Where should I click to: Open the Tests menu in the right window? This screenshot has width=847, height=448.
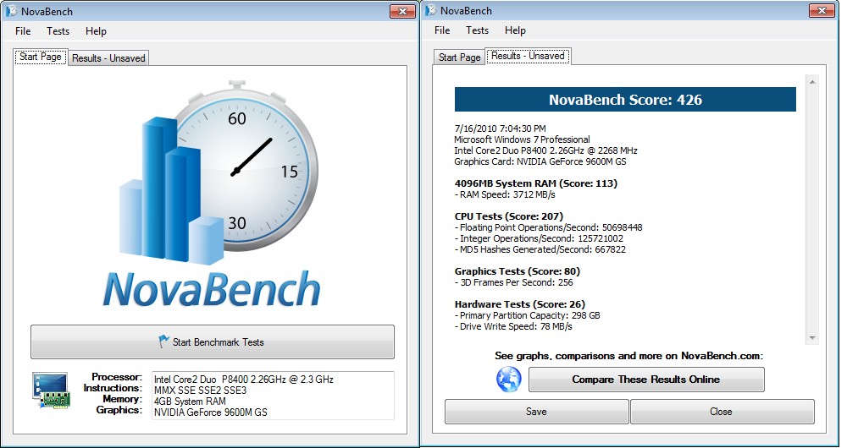[477, 30]
